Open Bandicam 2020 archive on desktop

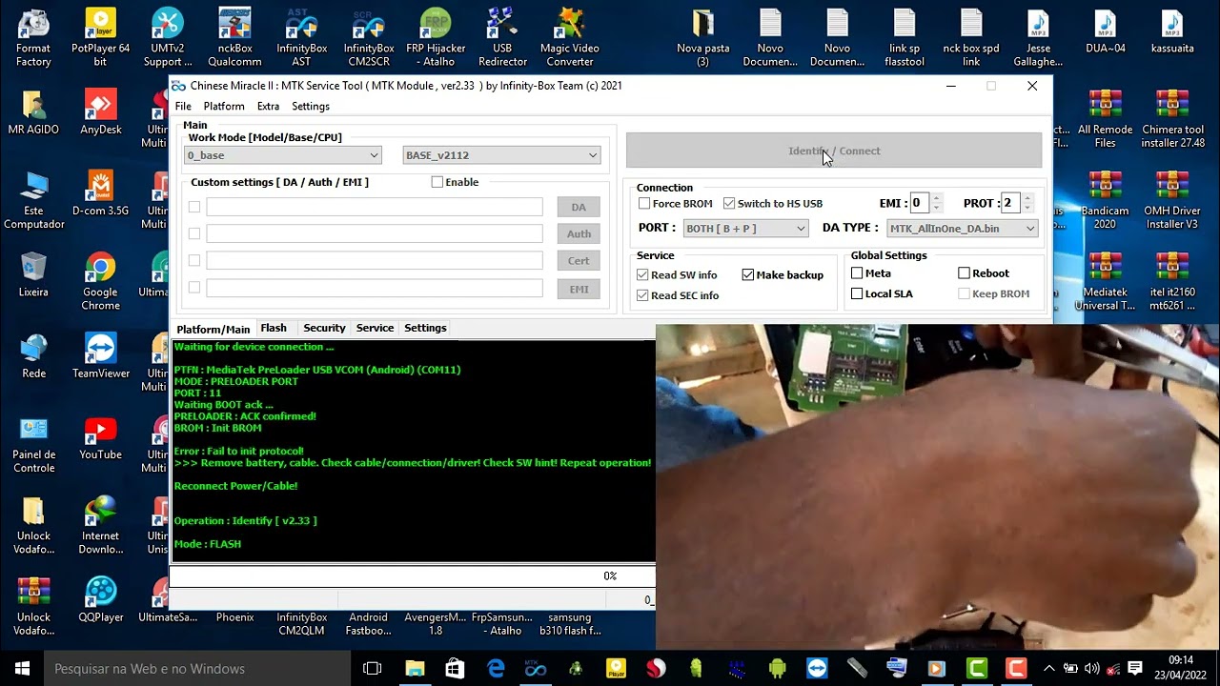[x=1105, y=201]
